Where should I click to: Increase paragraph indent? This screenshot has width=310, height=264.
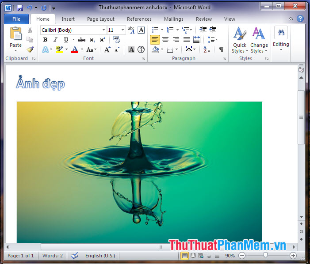point(213,30)
